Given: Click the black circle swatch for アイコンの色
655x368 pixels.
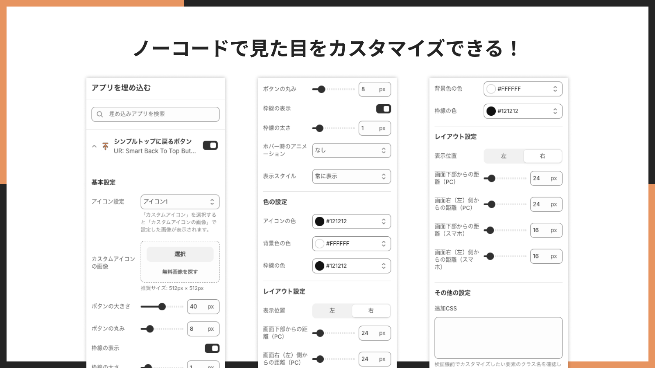Looking at the screenshot, I should click(320, 221).
